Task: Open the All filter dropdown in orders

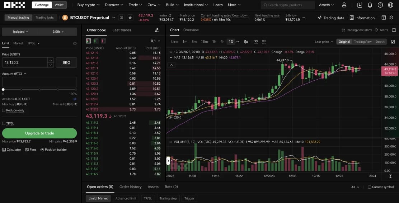Action: click(x=355, y=187)
